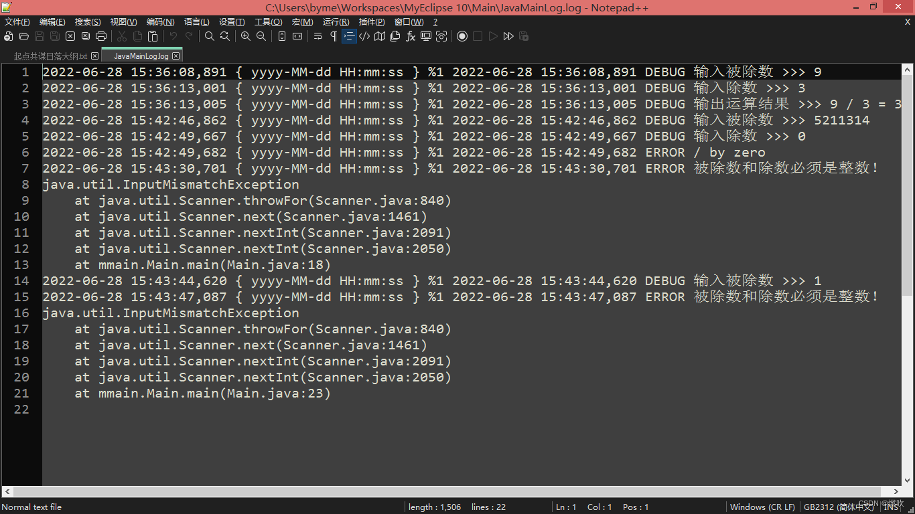Click Run Macro Multiple Times icon

click(x=508, y=36)
